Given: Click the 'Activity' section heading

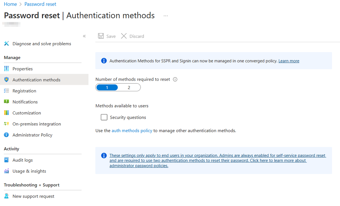Looking at the screenshot, I should (12, 149).
